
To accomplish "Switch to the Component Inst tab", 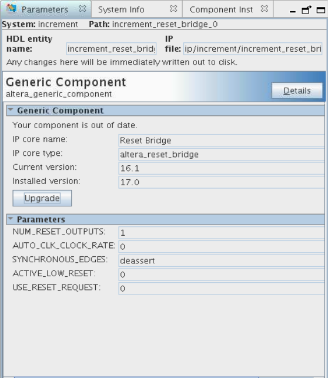I will 221,9.
